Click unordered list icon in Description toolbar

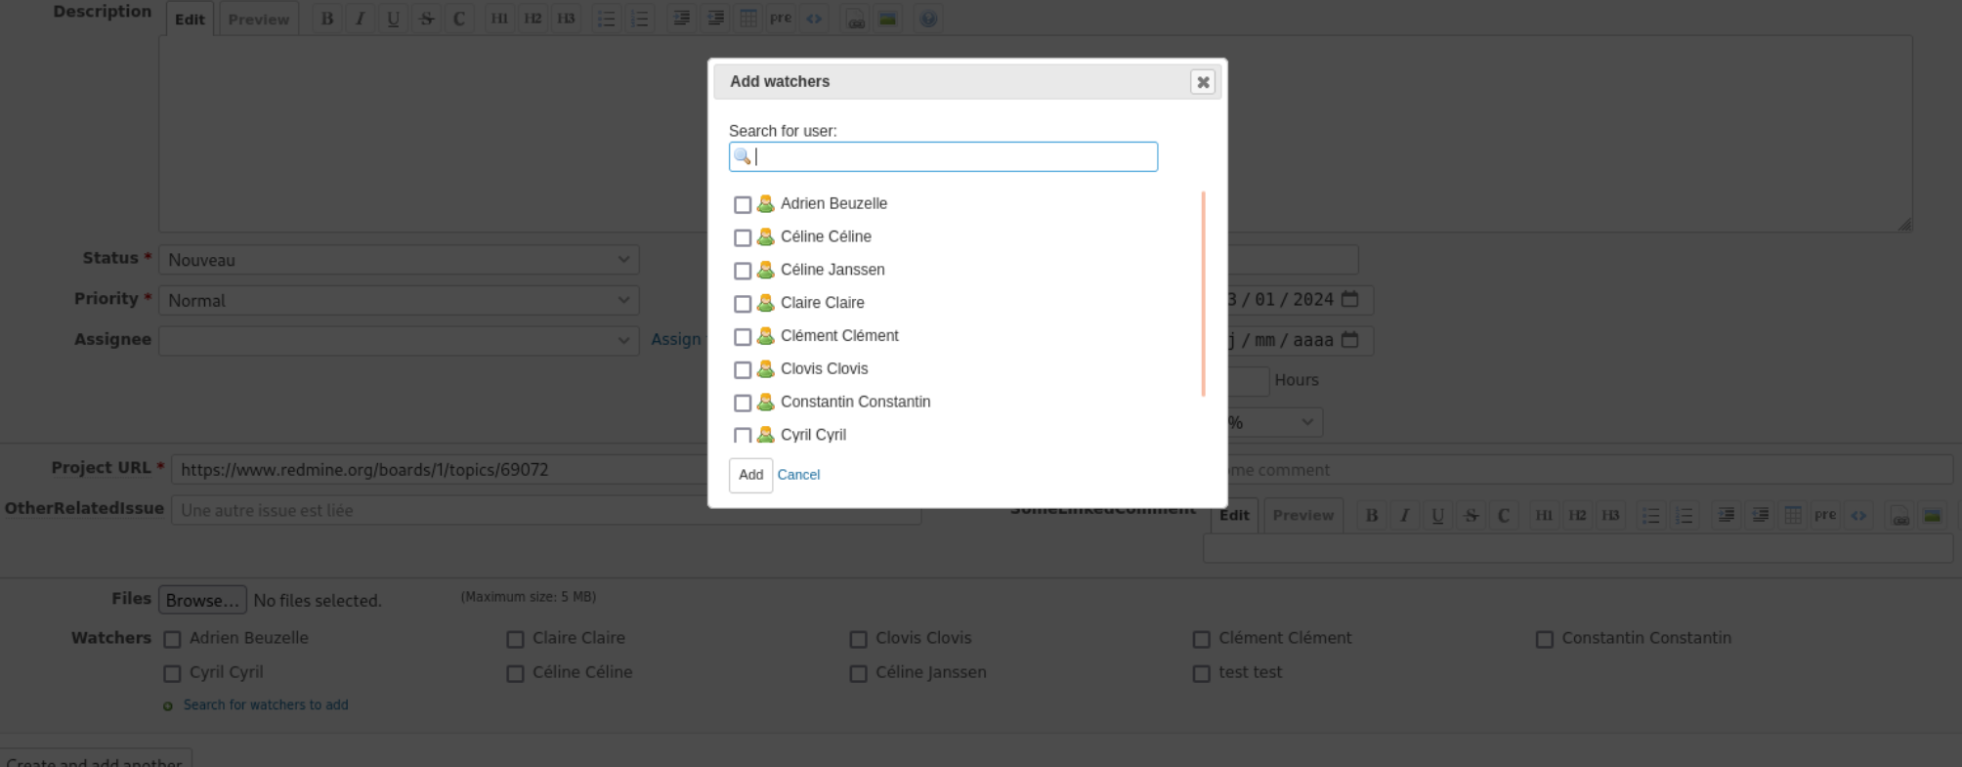pos(606,19)
